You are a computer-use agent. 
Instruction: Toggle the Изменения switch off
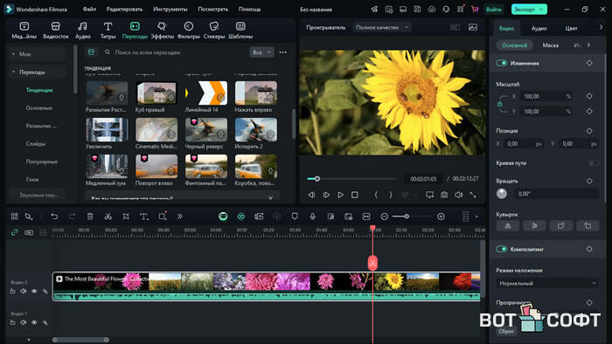tap(502, 63)
